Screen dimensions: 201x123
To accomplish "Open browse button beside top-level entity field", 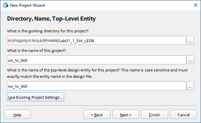I will coord(190,86).
